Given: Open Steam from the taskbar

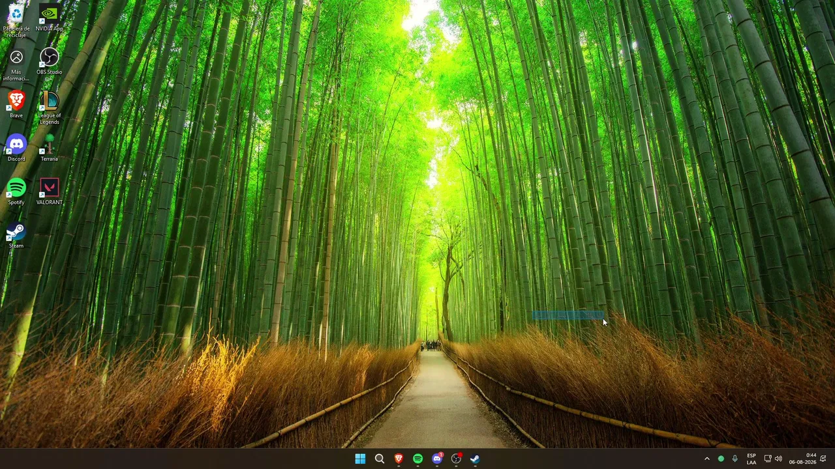Looking at the screenshot, I should pos(475,459).
